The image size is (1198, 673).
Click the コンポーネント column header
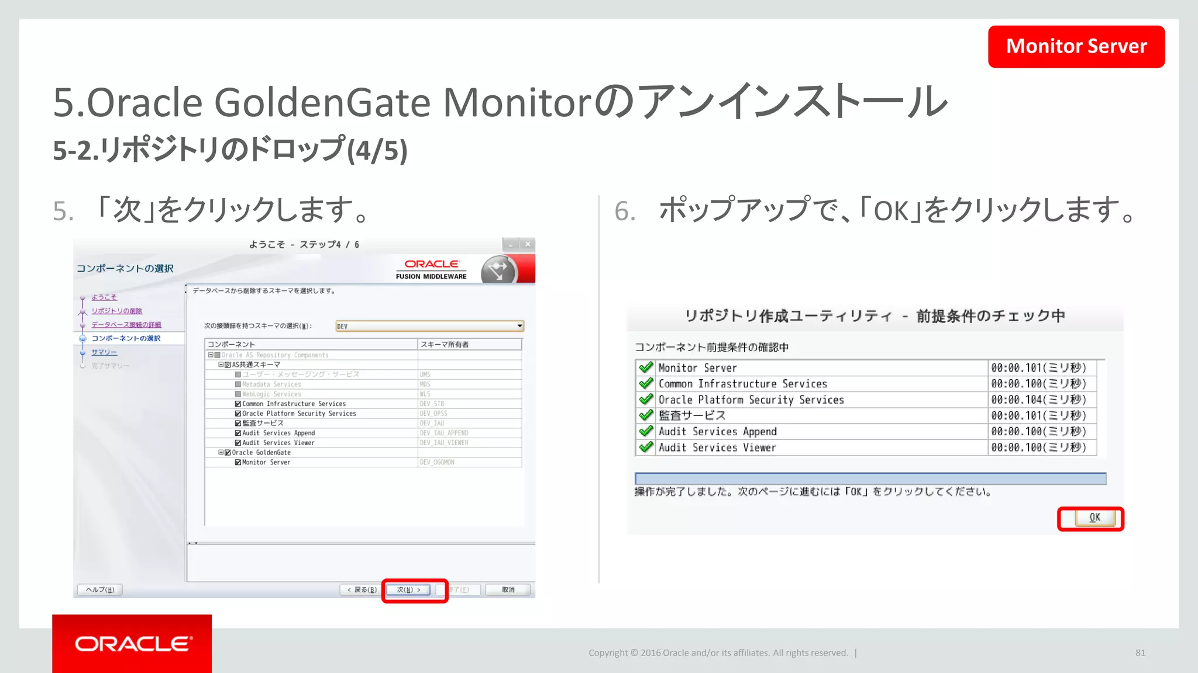tap(311, 345)
